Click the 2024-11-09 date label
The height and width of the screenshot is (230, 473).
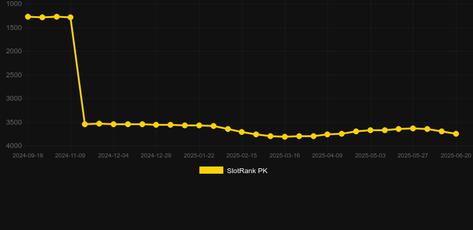point(70,156)
